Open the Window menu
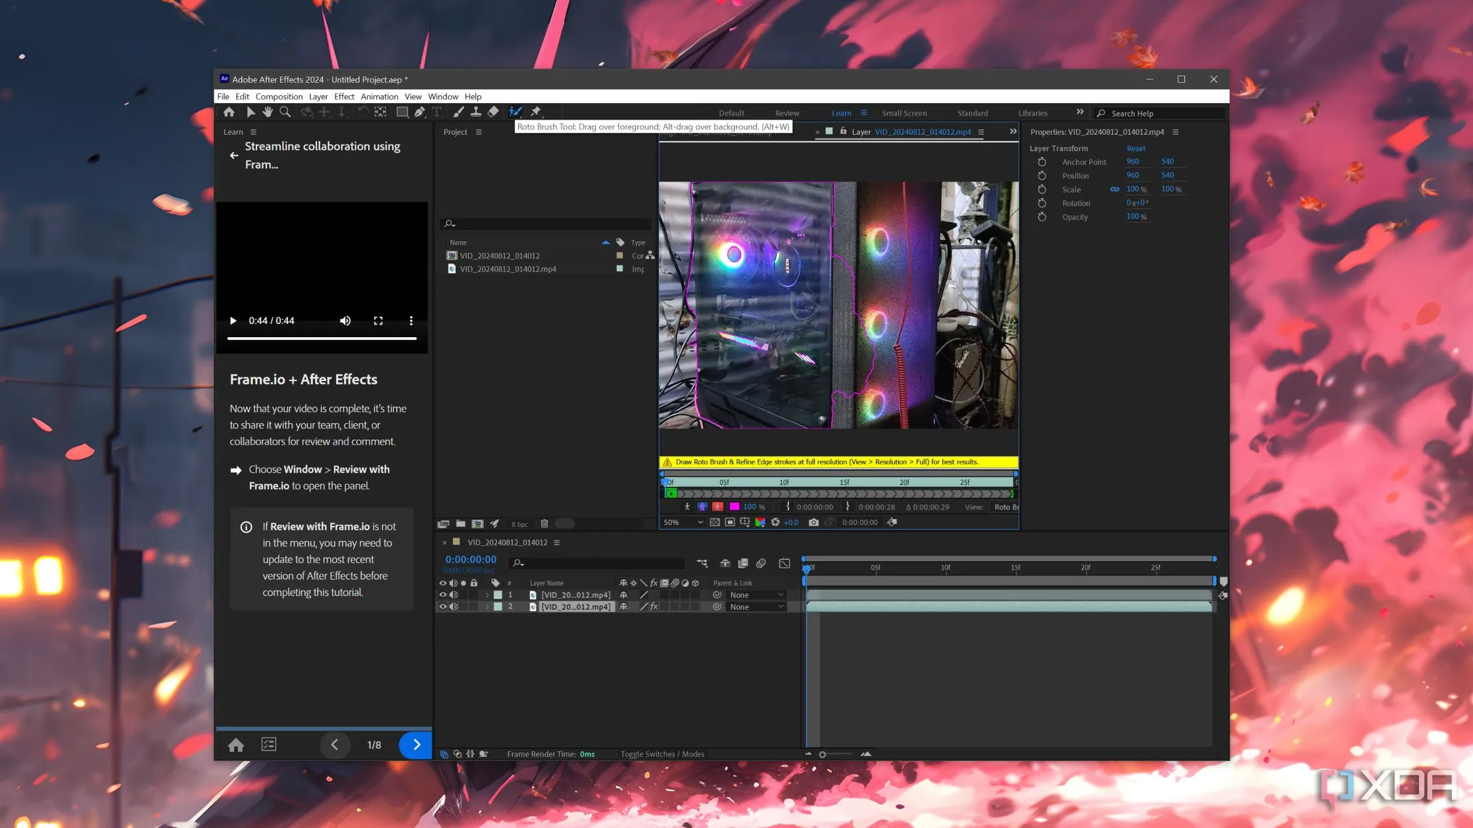The image size is (1473, 828). click(443, 97)
